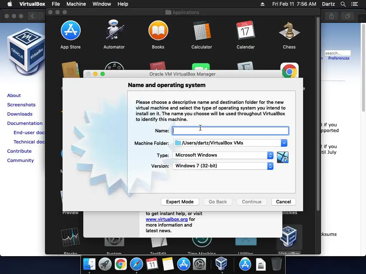Open the Dartz user menu
The width and height of the screenshot is (366, 274).
tap(328, 4)
